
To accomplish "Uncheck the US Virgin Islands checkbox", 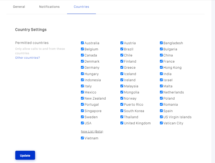I will click(161, 117).
